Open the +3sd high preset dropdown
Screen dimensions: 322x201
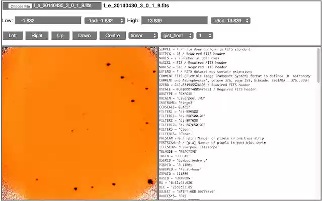[x=230, y=21]
